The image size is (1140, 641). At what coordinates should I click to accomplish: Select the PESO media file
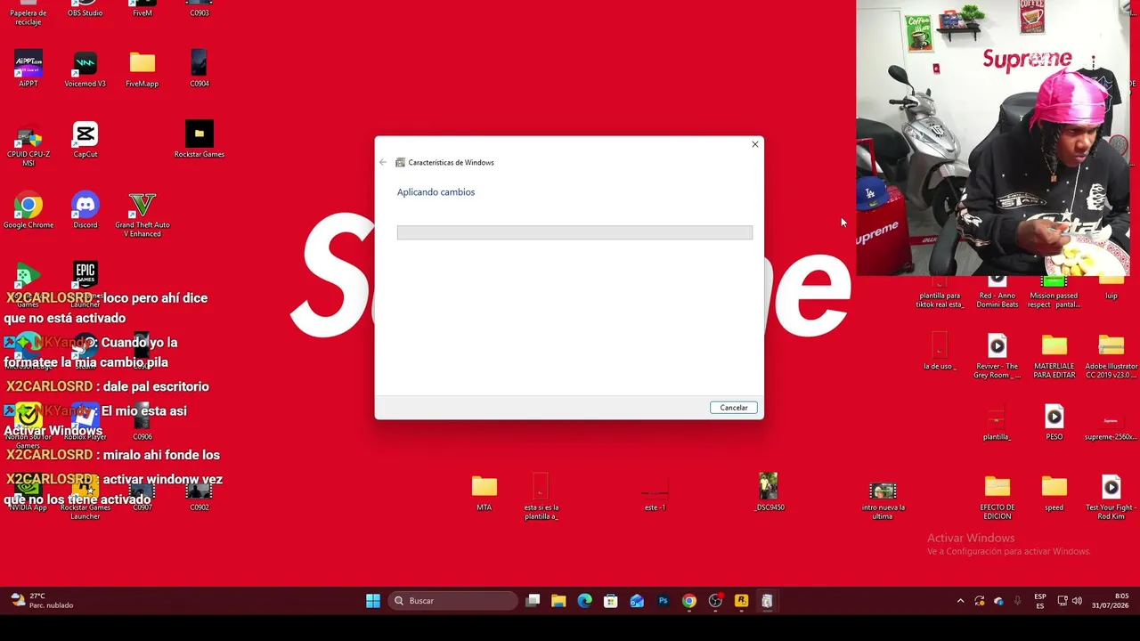coord(1054,424)
